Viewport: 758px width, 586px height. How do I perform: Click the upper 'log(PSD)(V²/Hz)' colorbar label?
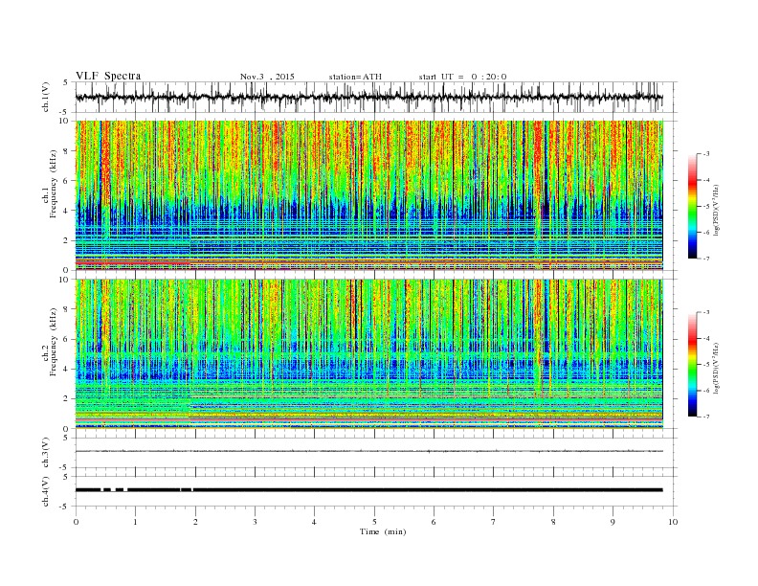click(716, 211)
